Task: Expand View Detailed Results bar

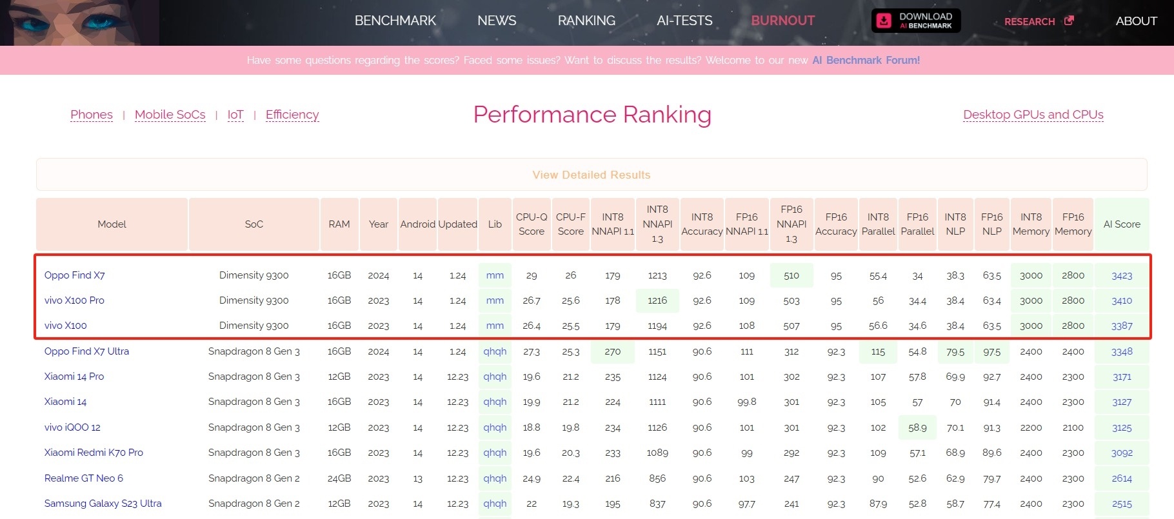Action: click(x=591, y=175)
